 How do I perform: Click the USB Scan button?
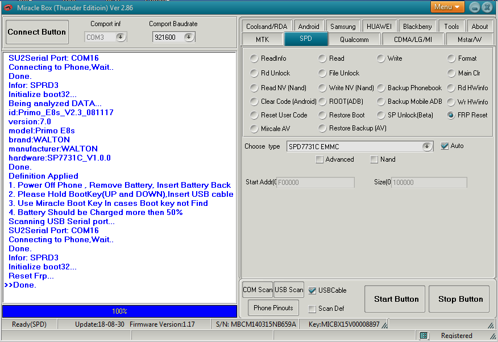289,290
